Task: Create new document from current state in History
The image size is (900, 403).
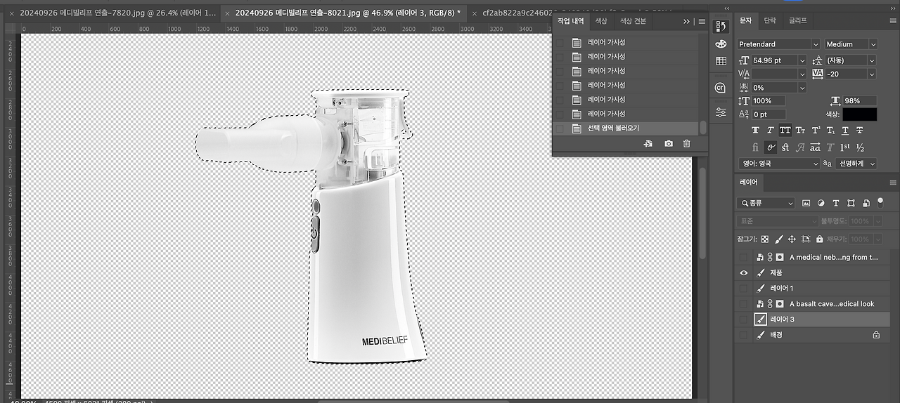Action: coord(648,143)
